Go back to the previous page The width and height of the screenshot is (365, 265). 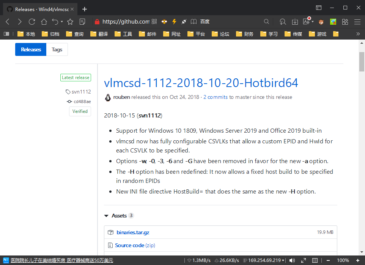point(8,22)
